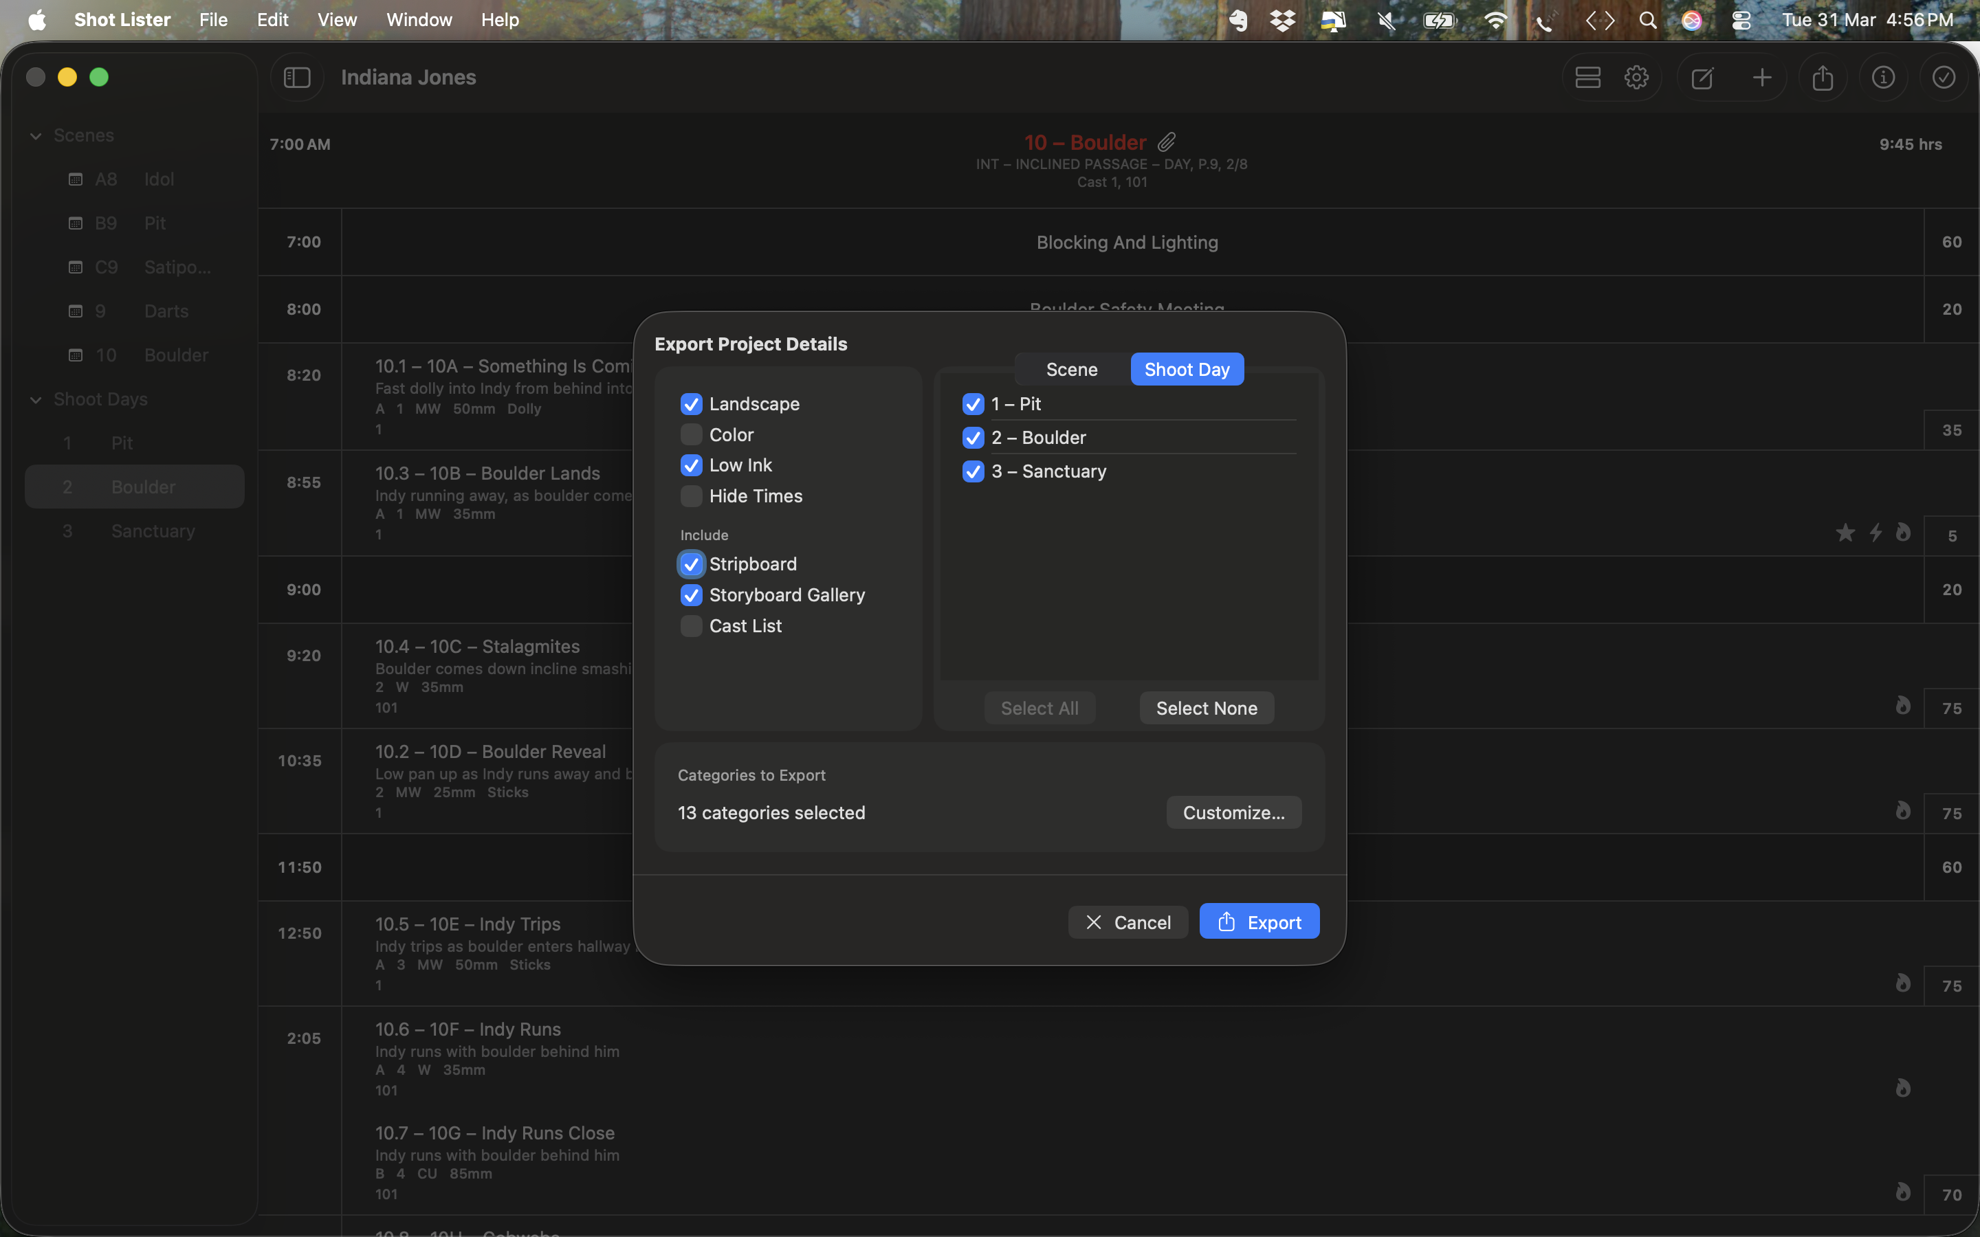Check the Hide Times option
1980x1237 pixels.
tap(692, 495)
